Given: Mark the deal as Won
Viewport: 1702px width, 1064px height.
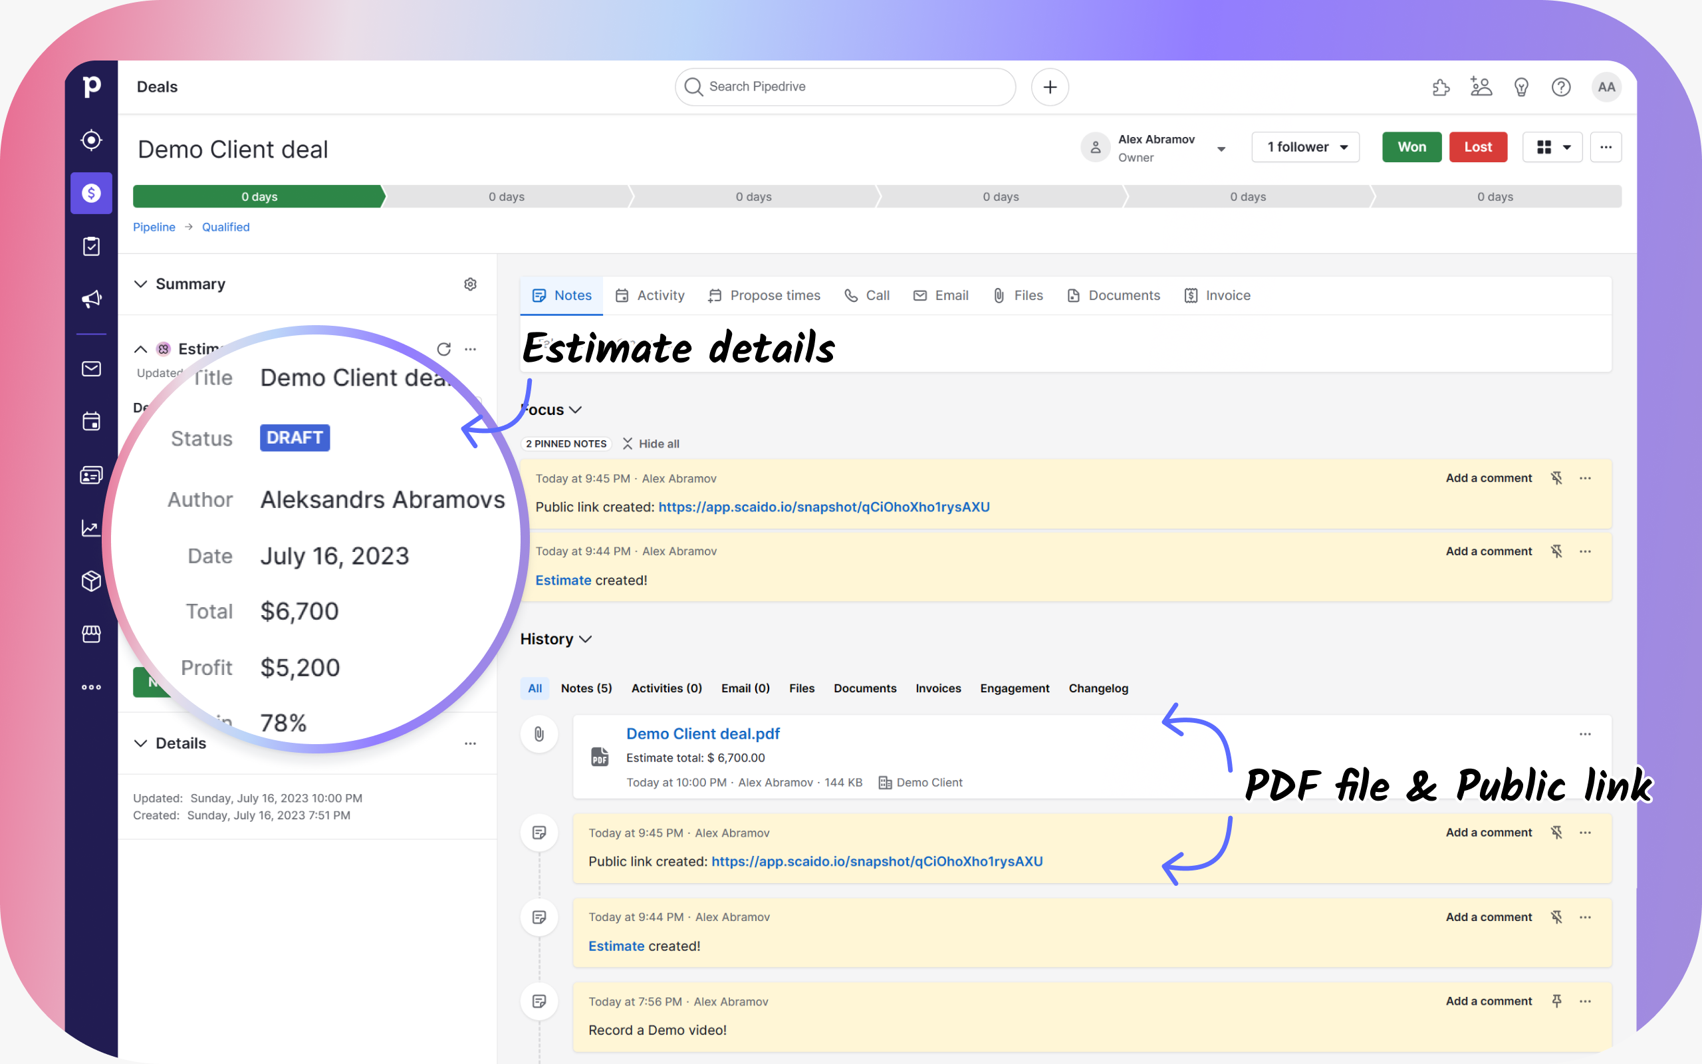Looking at the screenshot, I should [1411, 147].
